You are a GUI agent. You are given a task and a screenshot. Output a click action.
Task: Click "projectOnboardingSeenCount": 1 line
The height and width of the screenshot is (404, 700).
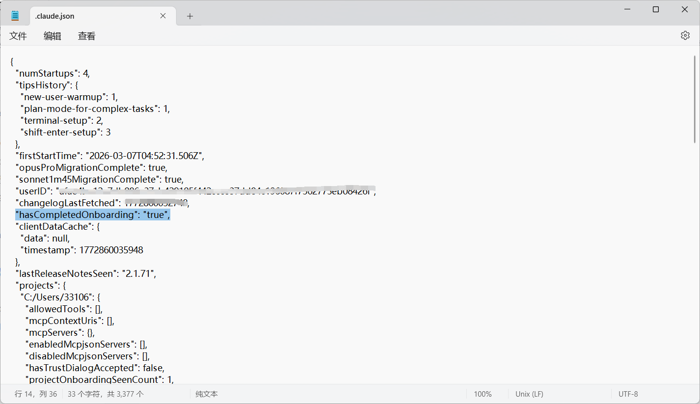100,379
